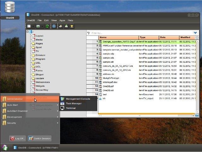This screenshot has width=202, height=152.
Task: Open the Apps menu
Action: (x=62, y=20)
